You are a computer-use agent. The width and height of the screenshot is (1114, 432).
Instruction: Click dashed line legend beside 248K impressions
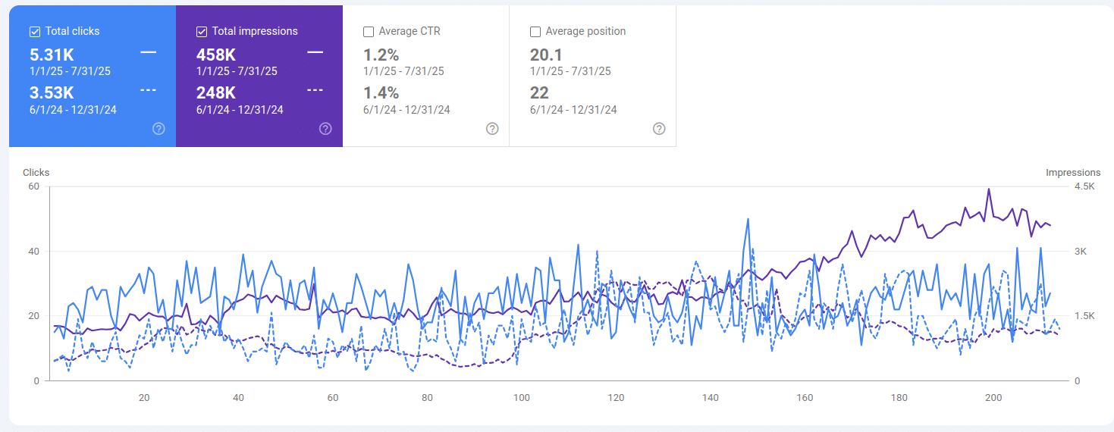pos(315,90)
